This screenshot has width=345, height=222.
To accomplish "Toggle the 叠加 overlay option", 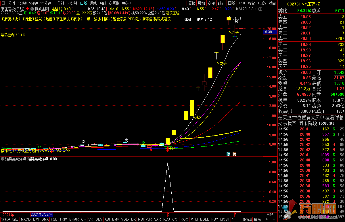I will tap(201, 3).
